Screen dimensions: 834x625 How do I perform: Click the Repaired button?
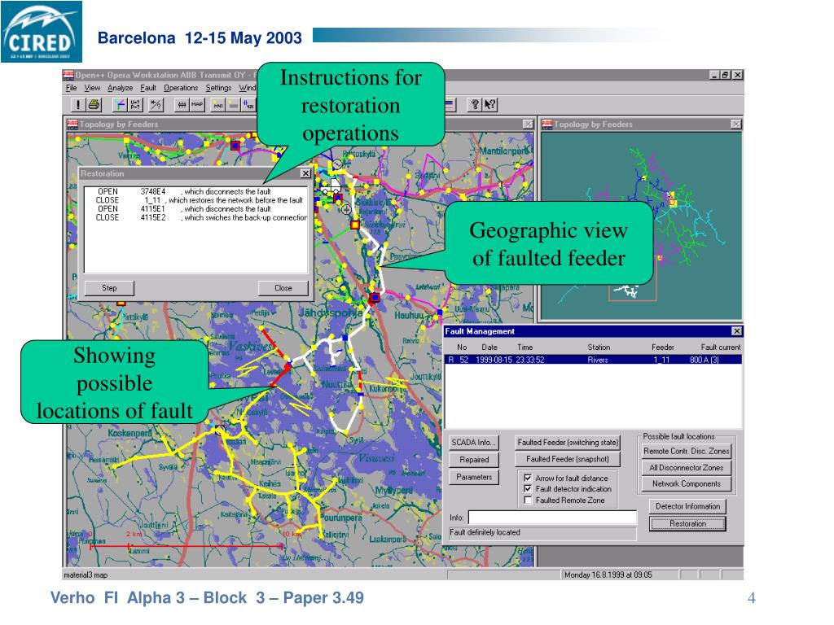click(x=474, y=460)
